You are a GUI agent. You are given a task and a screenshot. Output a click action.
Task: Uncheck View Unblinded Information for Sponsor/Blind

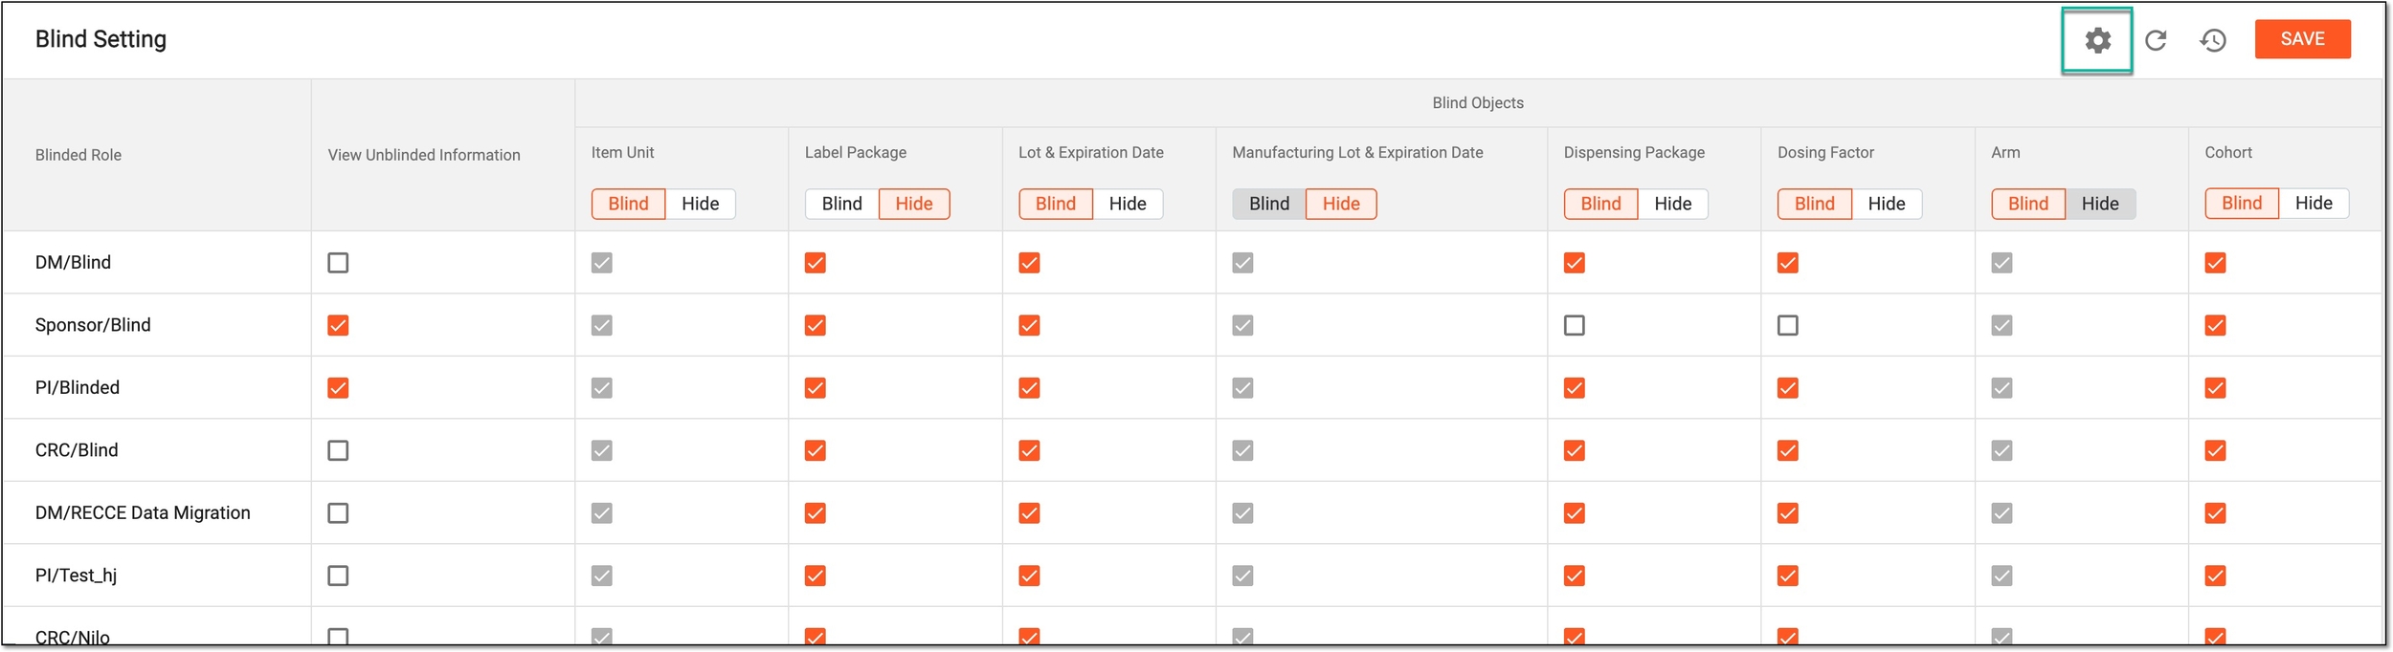click(x=338, y=325)
